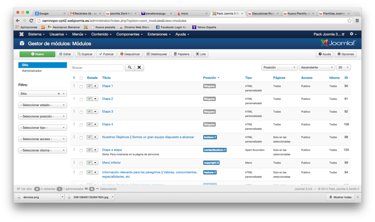Click published status icon for Etapa 1
Image resolution: width=375 pixels, height=222 pixels.
tap(89, 86)
